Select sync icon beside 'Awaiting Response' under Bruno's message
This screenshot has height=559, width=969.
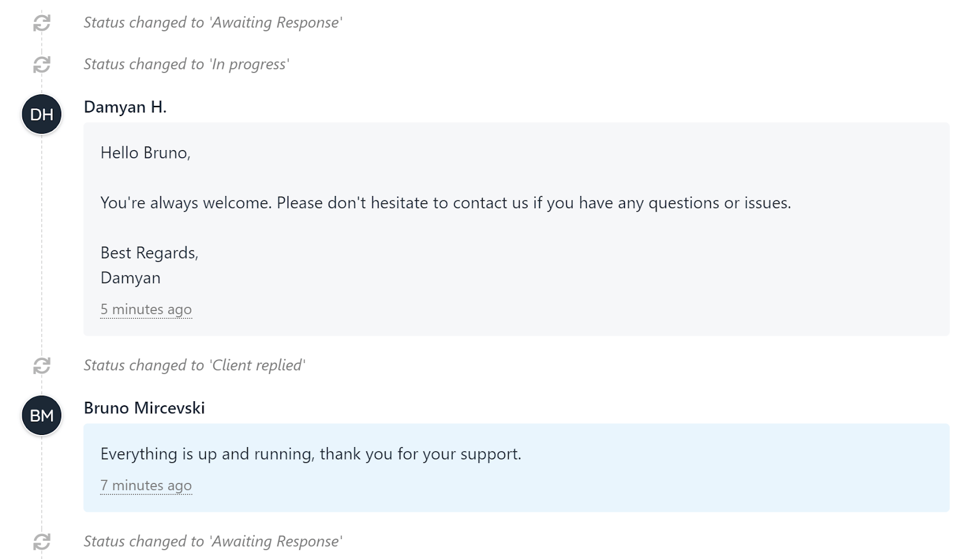(42, 541)
